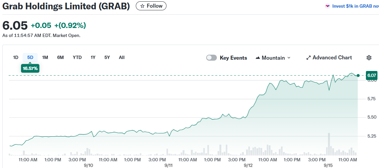Click the 5.50 price axis label
Screen dimensions: 379x168
click(372, 117)
